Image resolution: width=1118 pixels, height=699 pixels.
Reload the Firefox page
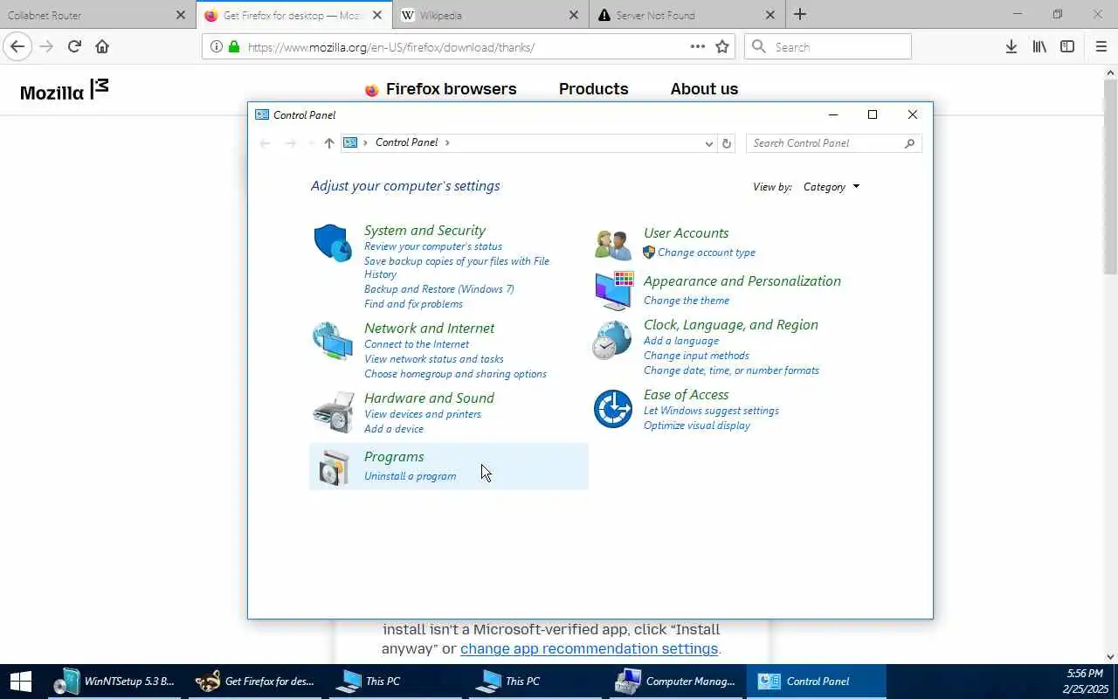74,46
